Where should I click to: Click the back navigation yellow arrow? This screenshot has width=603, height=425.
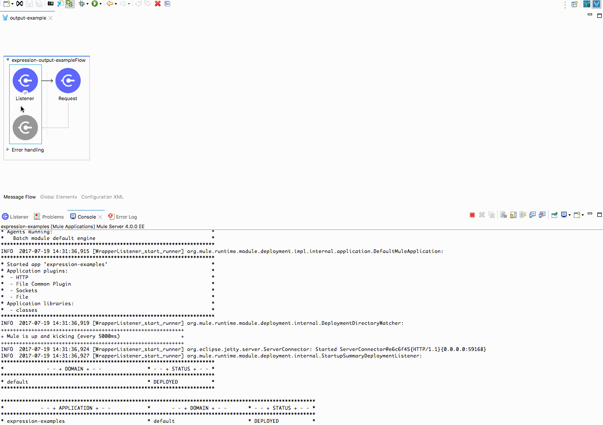tap(110, 4)
